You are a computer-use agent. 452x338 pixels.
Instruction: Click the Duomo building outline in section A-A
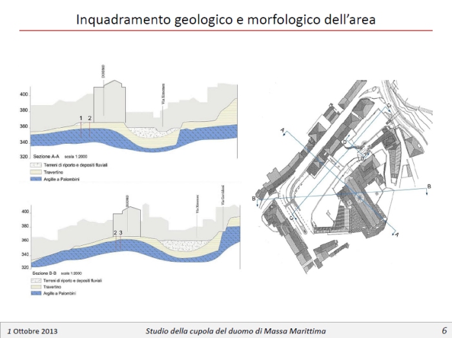pyautogui.click(x=108, y=103)
